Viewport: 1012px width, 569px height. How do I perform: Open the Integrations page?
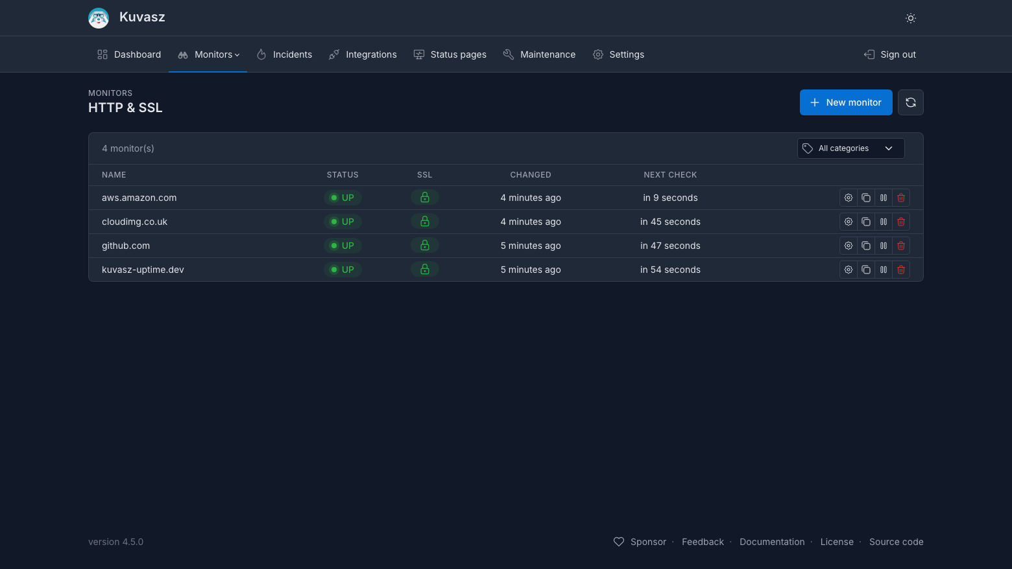click(363, 54)
